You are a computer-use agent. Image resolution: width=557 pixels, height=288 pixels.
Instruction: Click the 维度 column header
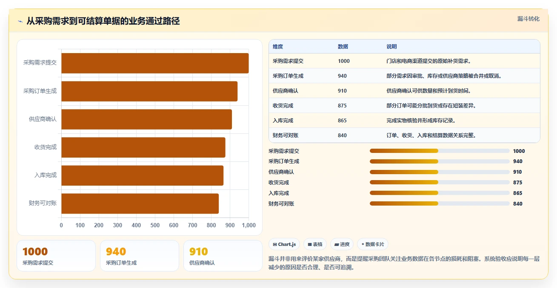point(278,47)
